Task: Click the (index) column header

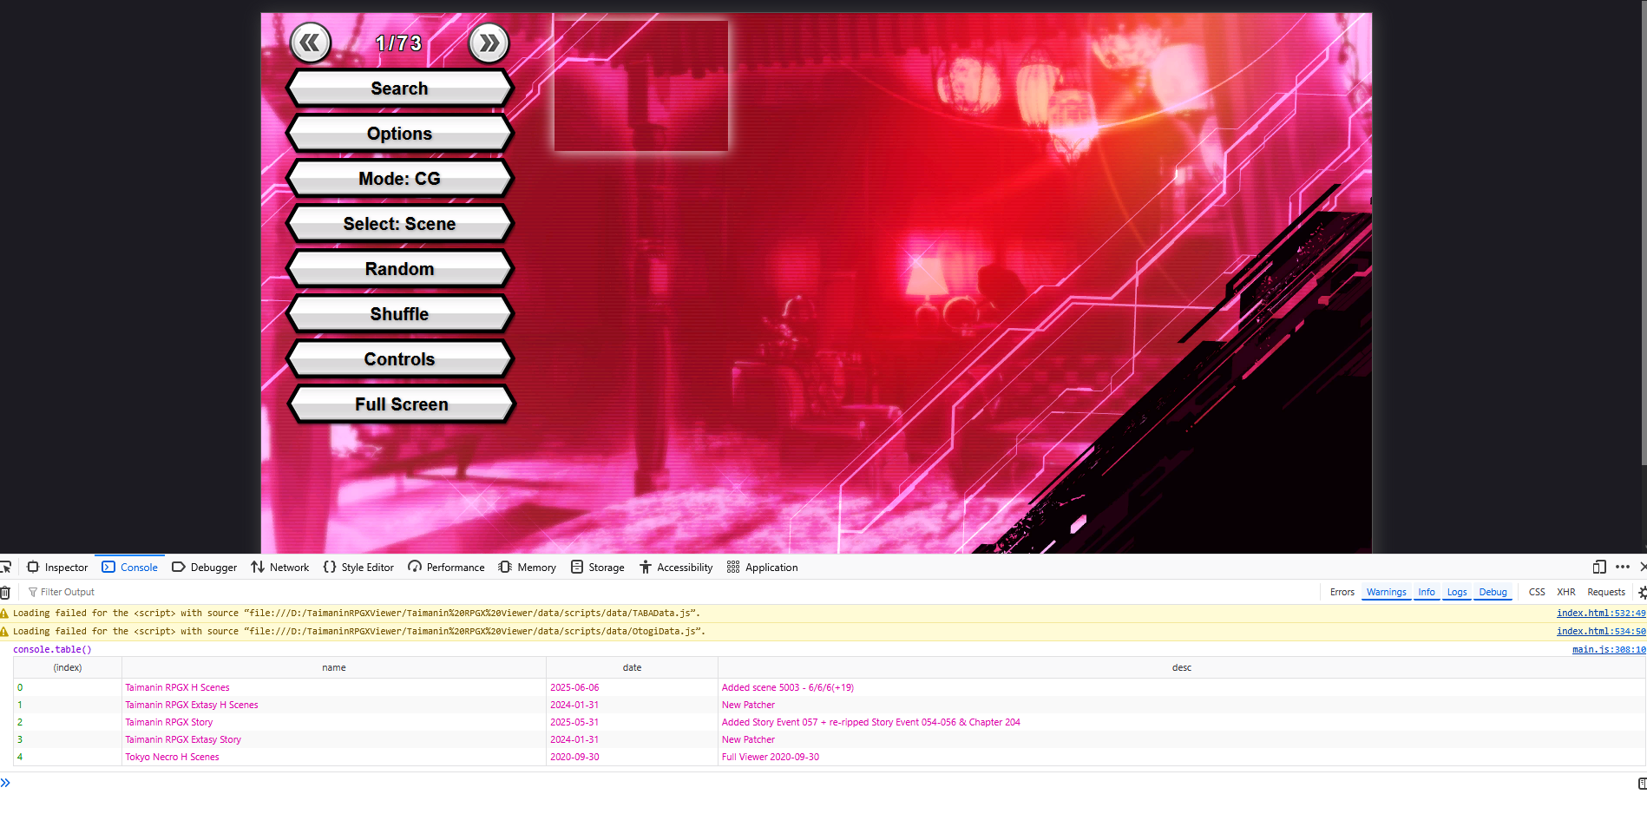Action: pos(68,667)
